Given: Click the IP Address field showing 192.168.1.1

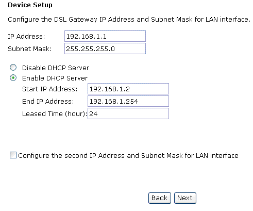Looking at the screenshot, I should coord(105,36).
